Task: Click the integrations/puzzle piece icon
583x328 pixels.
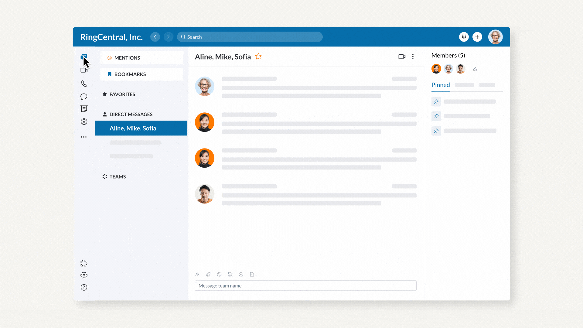Action: pyautogui.click(x=84, y=263)
